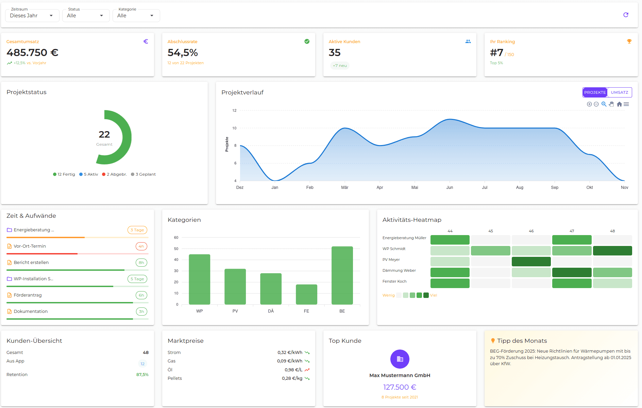Select the pan tool on the Projektverlauf chart
The width and height of the screenshot is (642, 408).
pos(611,104)
